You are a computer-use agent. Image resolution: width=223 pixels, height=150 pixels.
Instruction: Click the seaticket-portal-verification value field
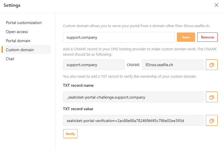[133, 120]
